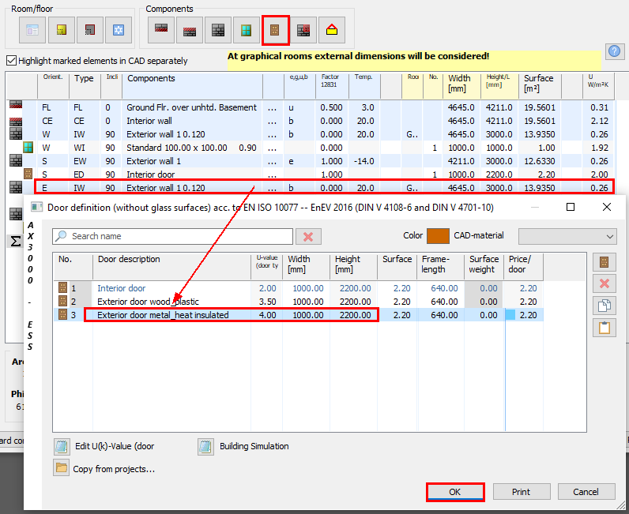This screenshot has width=629, height=514.
Task: Cancel the door definition dialog
Action: [x=586, y=492]
